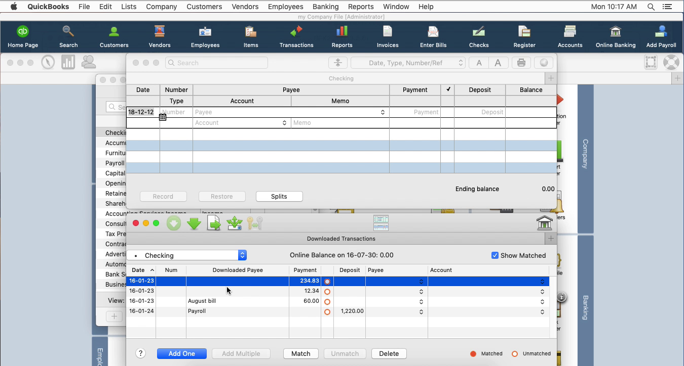Uncheck the Show Matched checkbox
The width and height of the screenshot is (684, 366).
[495, 255]
